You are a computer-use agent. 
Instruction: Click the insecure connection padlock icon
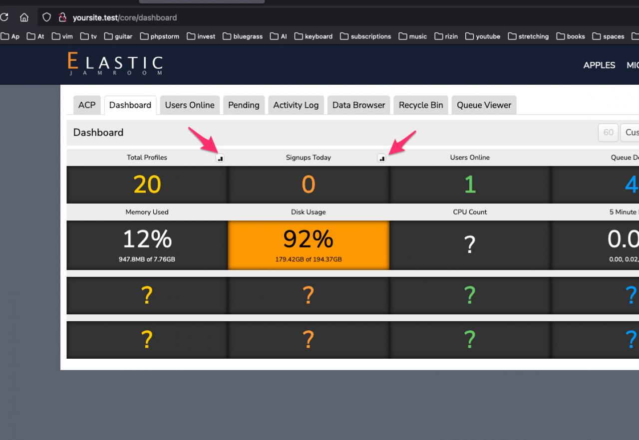point(62,17)
